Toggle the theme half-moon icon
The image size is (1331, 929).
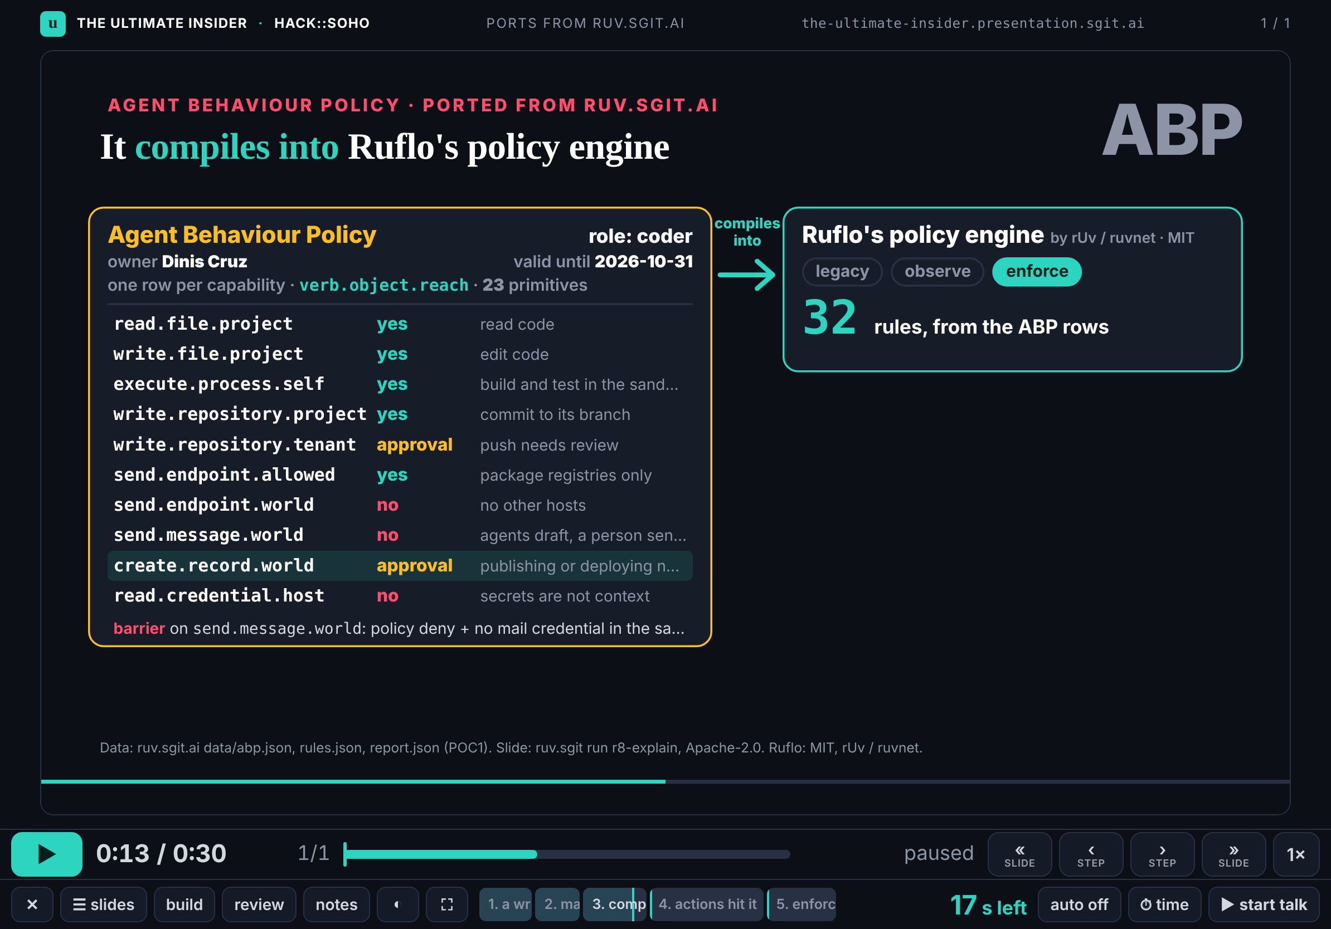click(397, 904)
